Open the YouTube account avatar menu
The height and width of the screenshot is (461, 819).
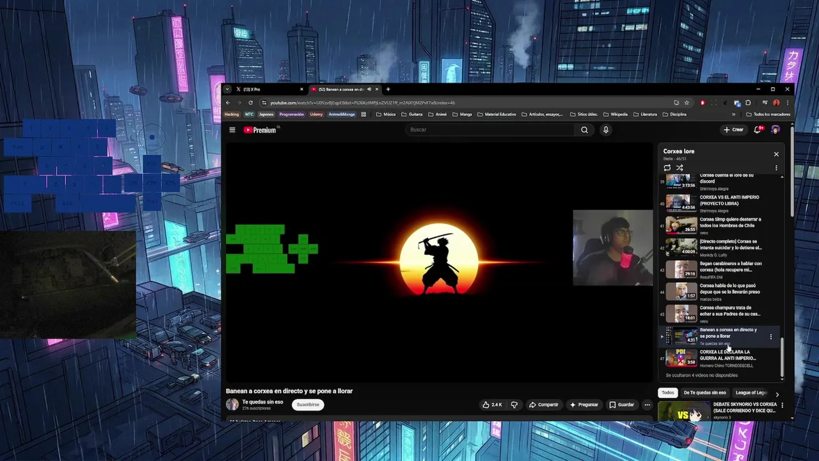(775, 130)
